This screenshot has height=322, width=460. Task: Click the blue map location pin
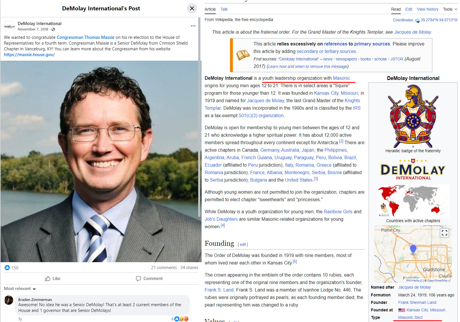tap(413, 249)
